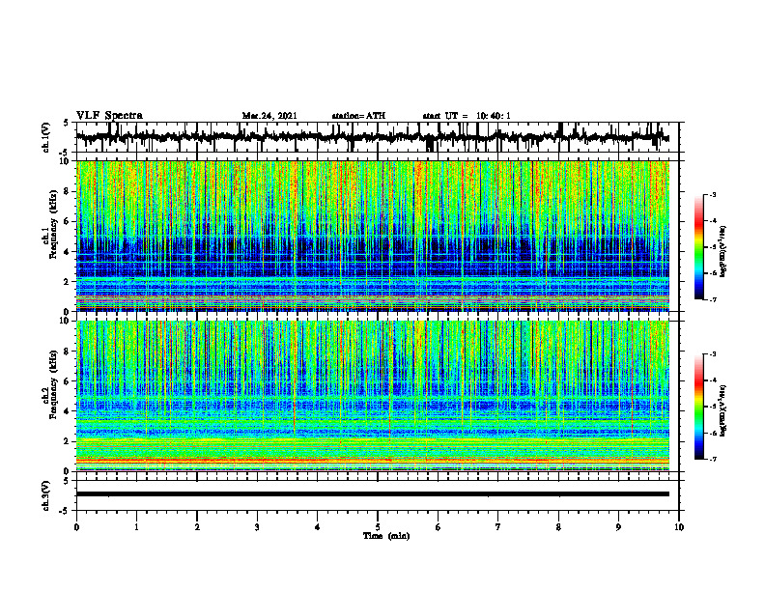Screen dimensions: 765x591
Task: Click the ch.3 flat black voltage trace
Action: pyautogui.click(x=373, y=494)
